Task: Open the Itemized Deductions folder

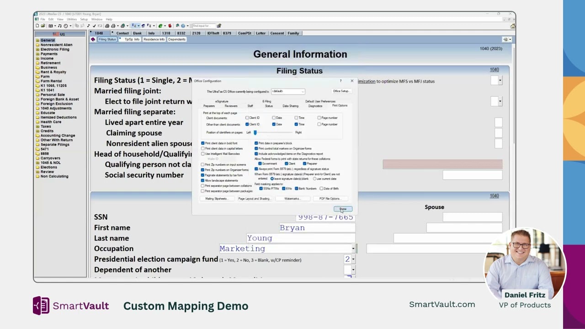Action: 58,117
